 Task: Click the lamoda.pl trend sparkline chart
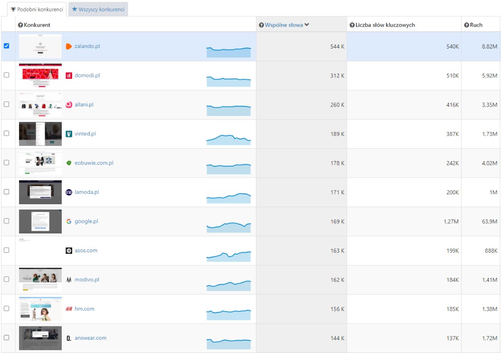228,196
